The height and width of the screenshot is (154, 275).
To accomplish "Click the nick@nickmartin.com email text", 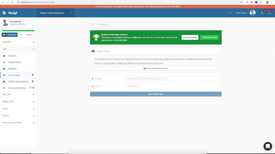I will [18, 24].
